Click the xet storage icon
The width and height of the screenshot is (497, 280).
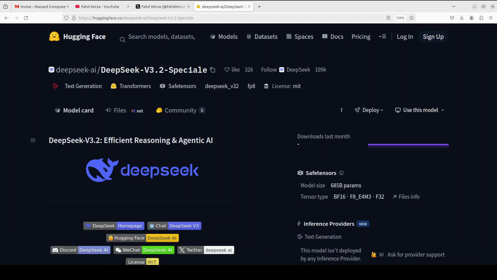coord(137,111)
